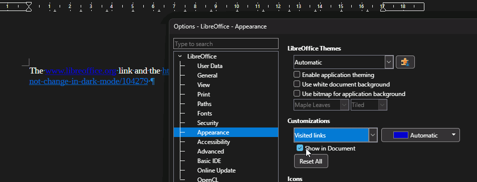477x182 pixels.
Task: Select Online Update in options tree
Action: pos(216,170)
